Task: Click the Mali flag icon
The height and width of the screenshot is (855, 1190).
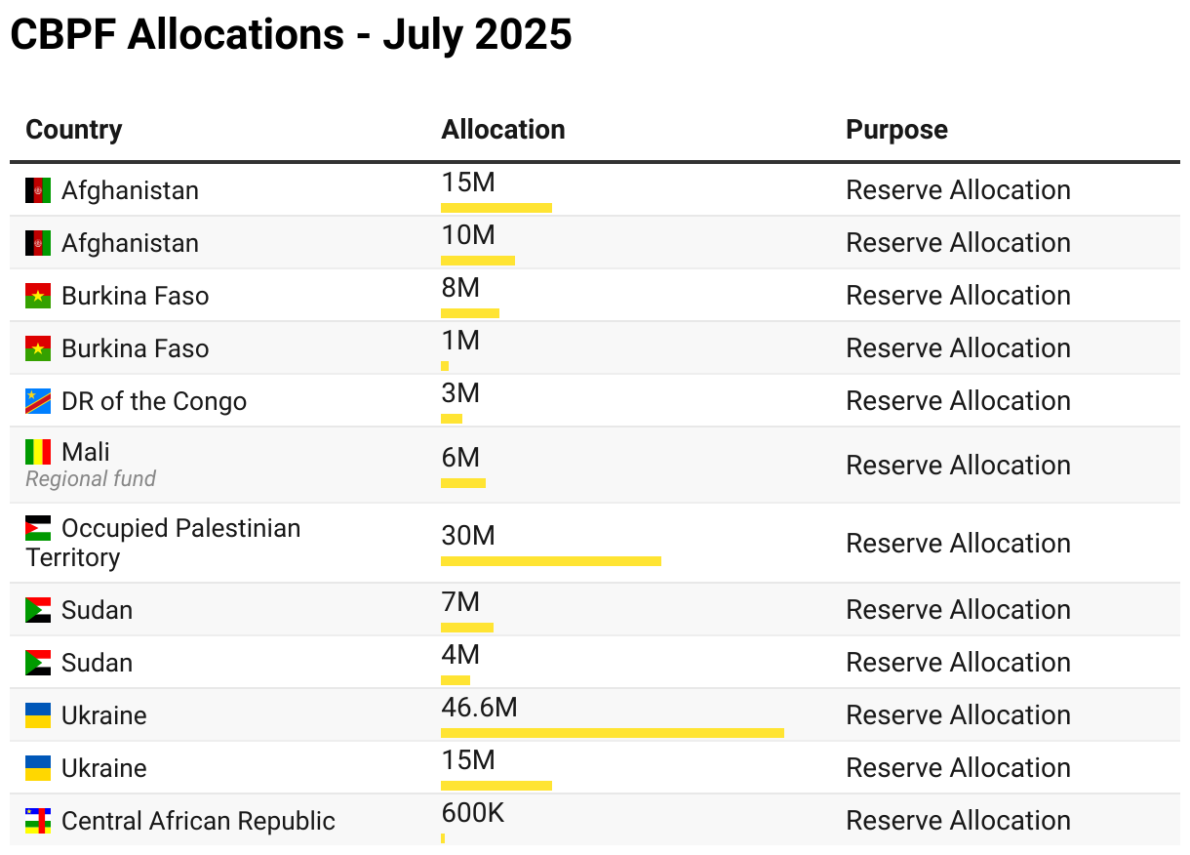Action: pos(38,452)
